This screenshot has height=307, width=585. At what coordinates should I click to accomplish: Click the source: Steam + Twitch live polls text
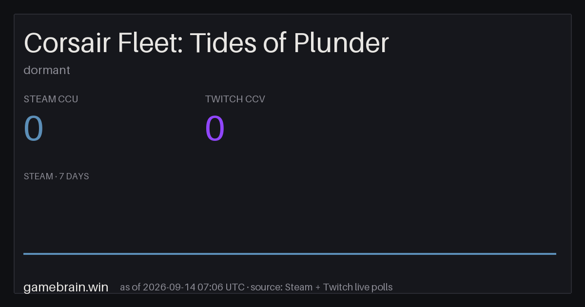[x=323, y=287]
